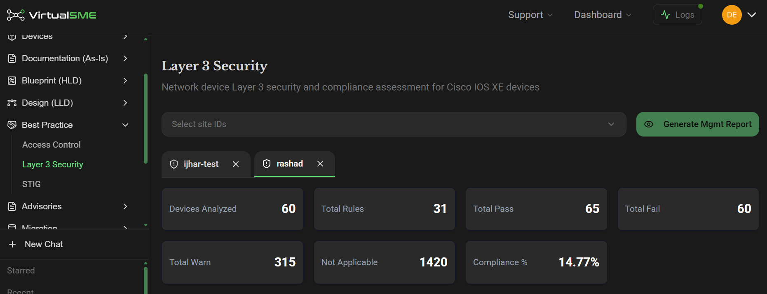Open the Access Control page
Screen dimensions: 767x294
(x=52, y=145)
